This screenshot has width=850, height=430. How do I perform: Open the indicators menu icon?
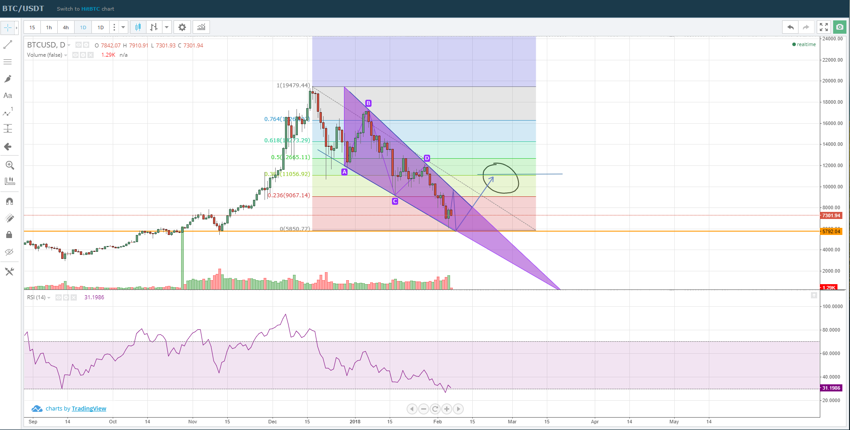202,27
